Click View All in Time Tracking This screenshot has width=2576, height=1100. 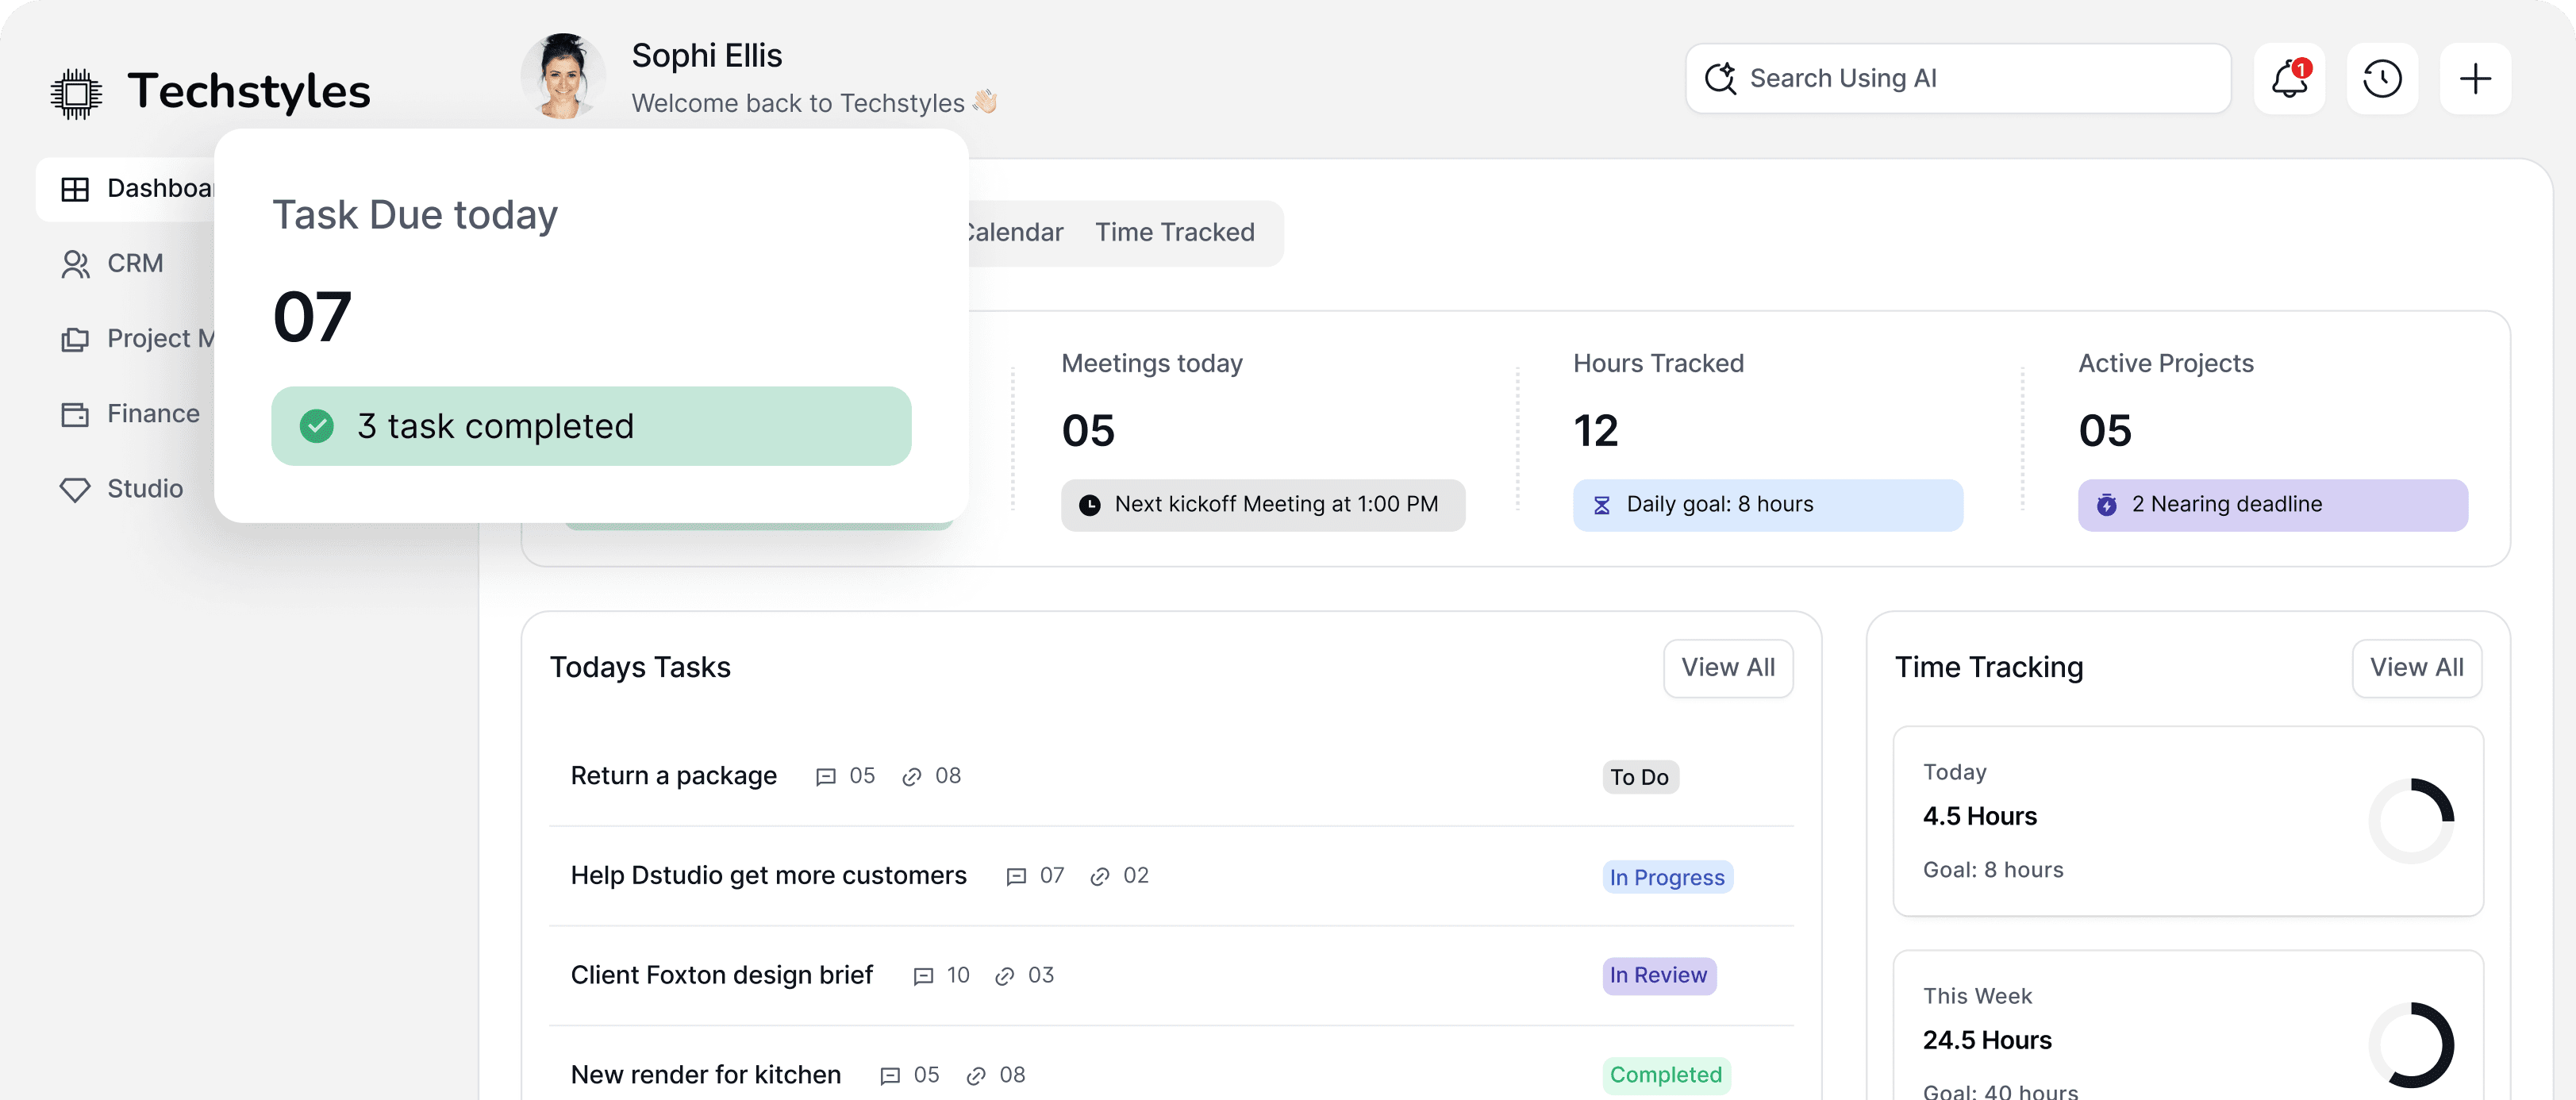coord(2416,668)
